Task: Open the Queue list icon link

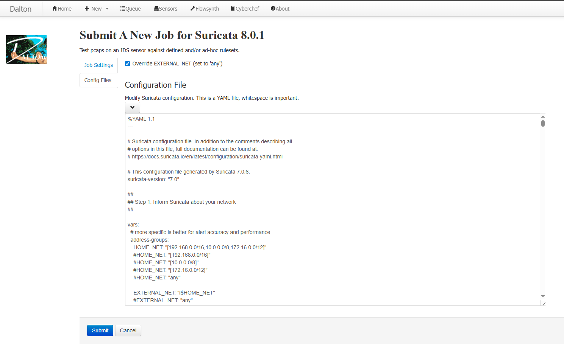Action: (123, 8)
